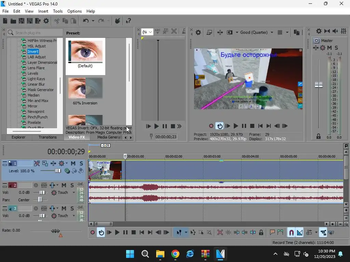Open a project with folder icon
The image size is (350, 262).
13,21
